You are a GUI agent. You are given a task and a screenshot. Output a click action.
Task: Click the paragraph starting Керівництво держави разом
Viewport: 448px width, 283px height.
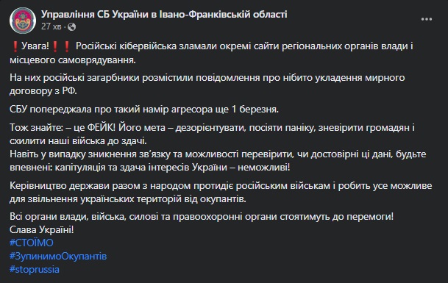221,192
